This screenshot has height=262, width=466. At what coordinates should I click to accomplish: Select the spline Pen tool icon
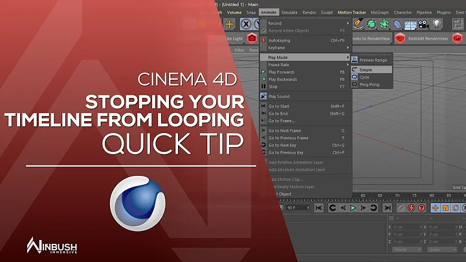pos(358,24)
